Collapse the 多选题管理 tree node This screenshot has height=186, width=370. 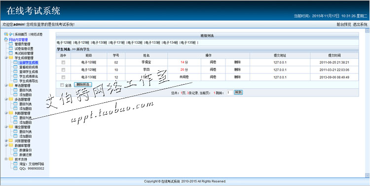click(x=6, y=99)
